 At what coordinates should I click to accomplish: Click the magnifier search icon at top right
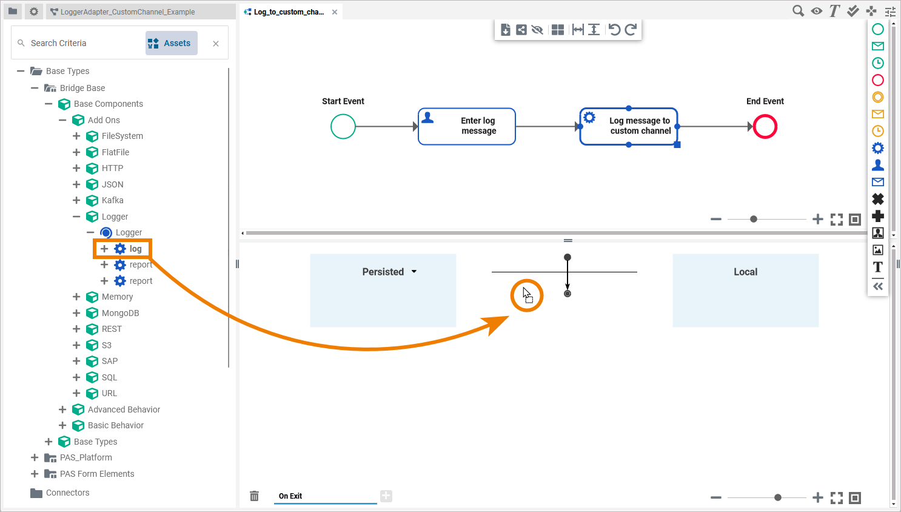[799, 11]
